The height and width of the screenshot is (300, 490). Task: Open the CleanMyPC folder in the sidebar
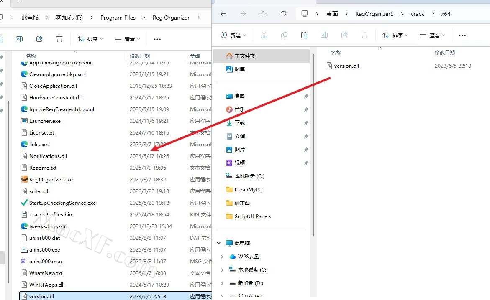coord(248,190)
